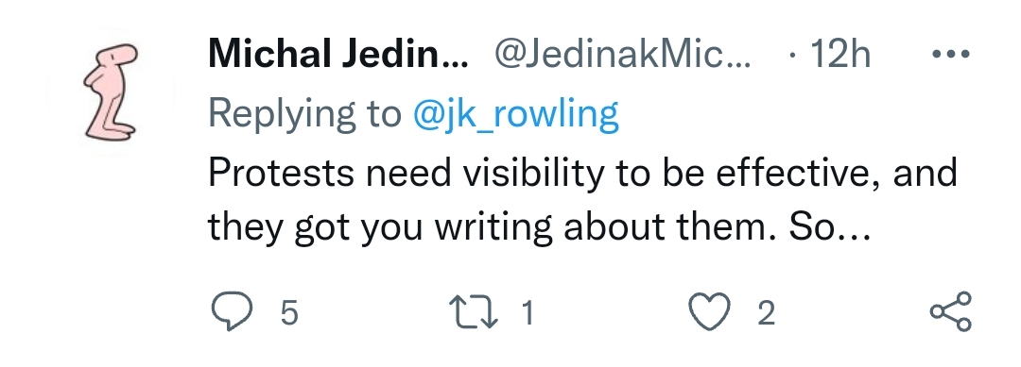Visit the @jk_rowling mention link
The height and width of the screenshot is (367, 1021).
tap(515, 114)
